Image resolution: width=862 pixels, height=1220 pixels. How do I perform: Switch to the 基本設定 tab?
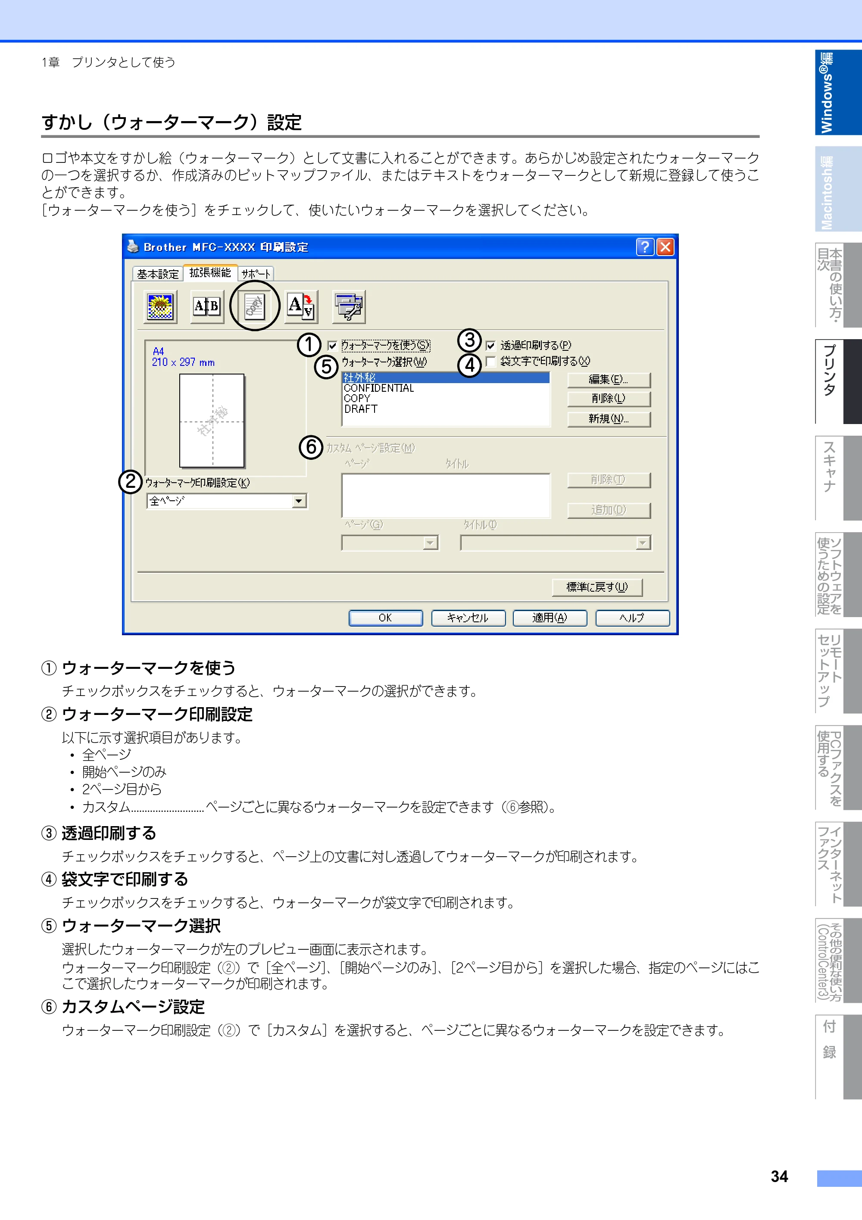158,274
